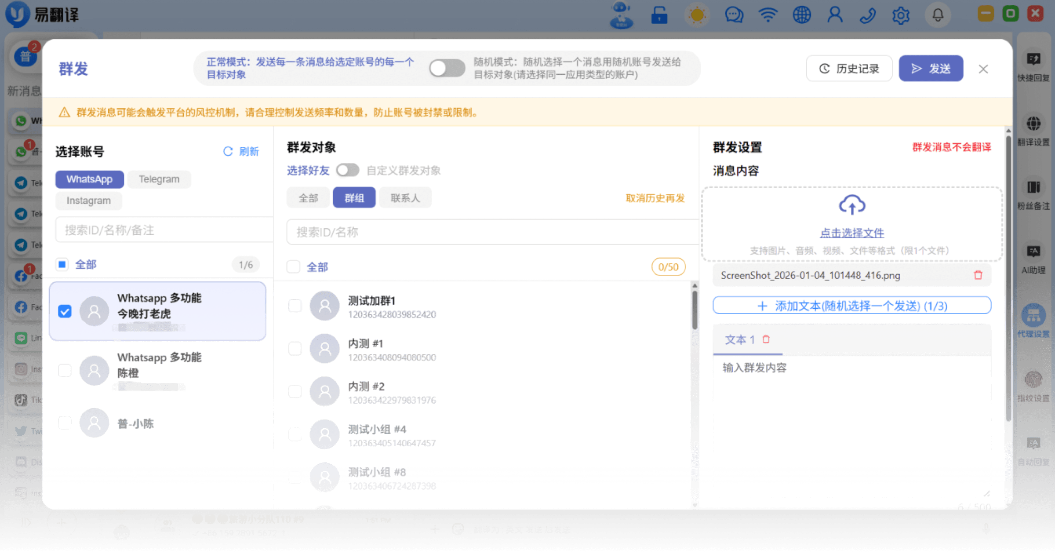
Task: Toggle normal/random mode switch
Action: pos(447,68)
